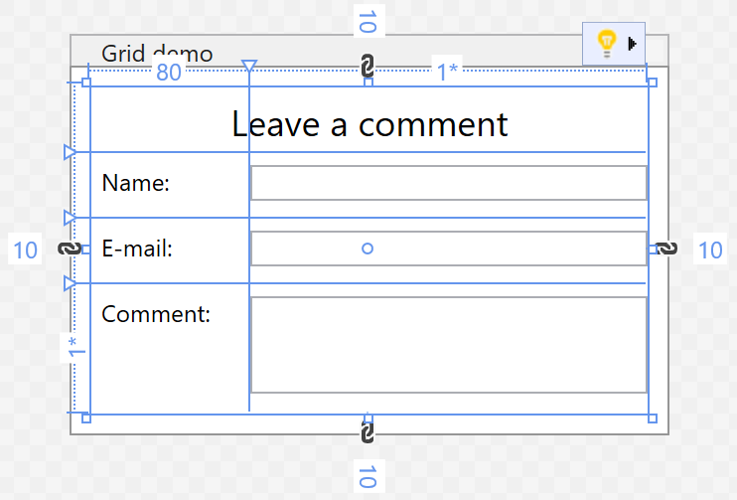Select the row divider triangle above Name row
This screenshot has width=737, height=500.
[x=70, y=152]
